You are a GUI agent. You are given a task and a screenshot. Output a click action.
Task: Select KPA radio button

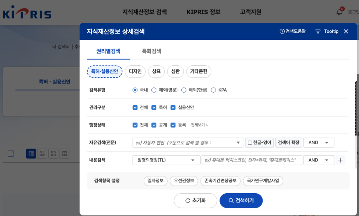click(x=214, y=90)
